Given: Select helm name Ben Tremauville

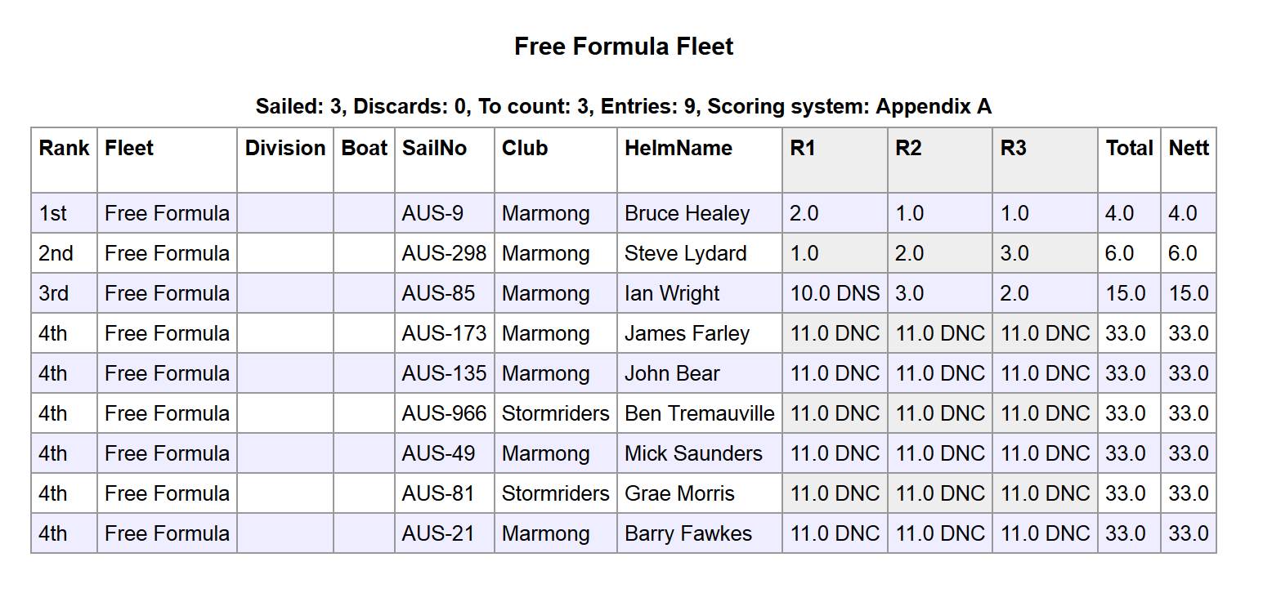Looking at the screenshot, I should (699, 414).
